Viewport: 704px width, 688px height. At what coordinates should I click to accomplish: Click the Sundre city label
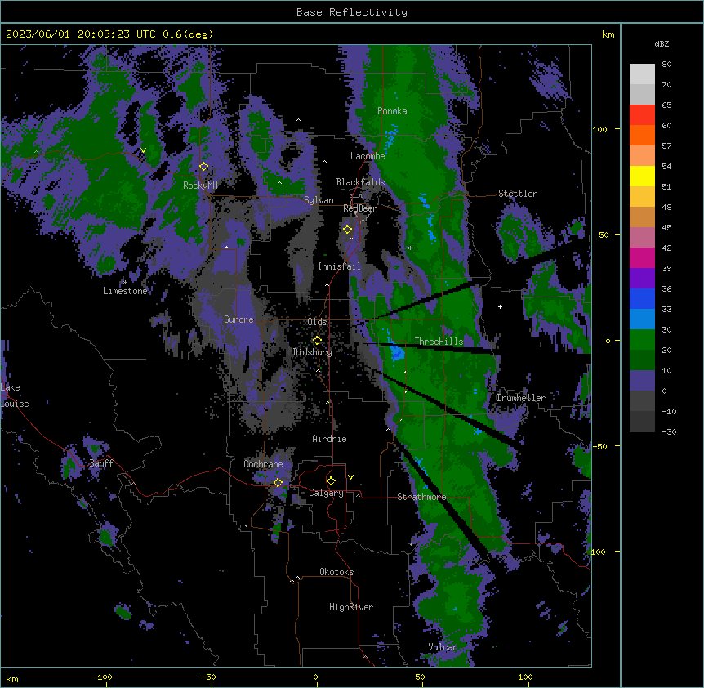pyautogui.click(x=238, y=319)
